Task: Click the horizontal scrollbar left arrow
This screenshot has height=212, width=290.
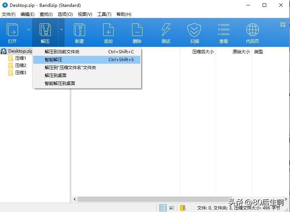Action: coord(75,199)
